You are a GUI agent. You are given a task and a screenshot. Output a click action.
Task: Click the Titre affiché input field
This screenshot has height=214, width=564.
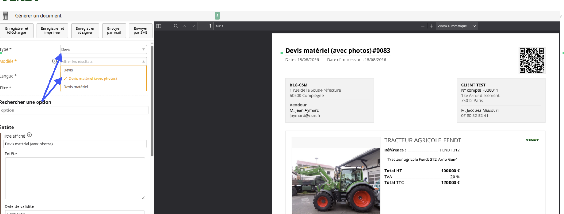[x=75, y=144]
